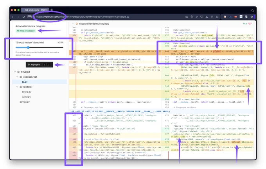The height and width of the screenshot is (169, 266).
Task: Switch to the 'fp8 amd cstyle' browser tab
Action: point(35,10)
